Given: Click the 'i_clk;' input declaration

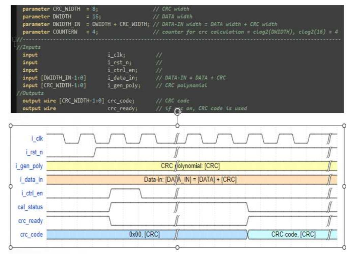Looking at the screenshot, I should click(x=116, y=55).
